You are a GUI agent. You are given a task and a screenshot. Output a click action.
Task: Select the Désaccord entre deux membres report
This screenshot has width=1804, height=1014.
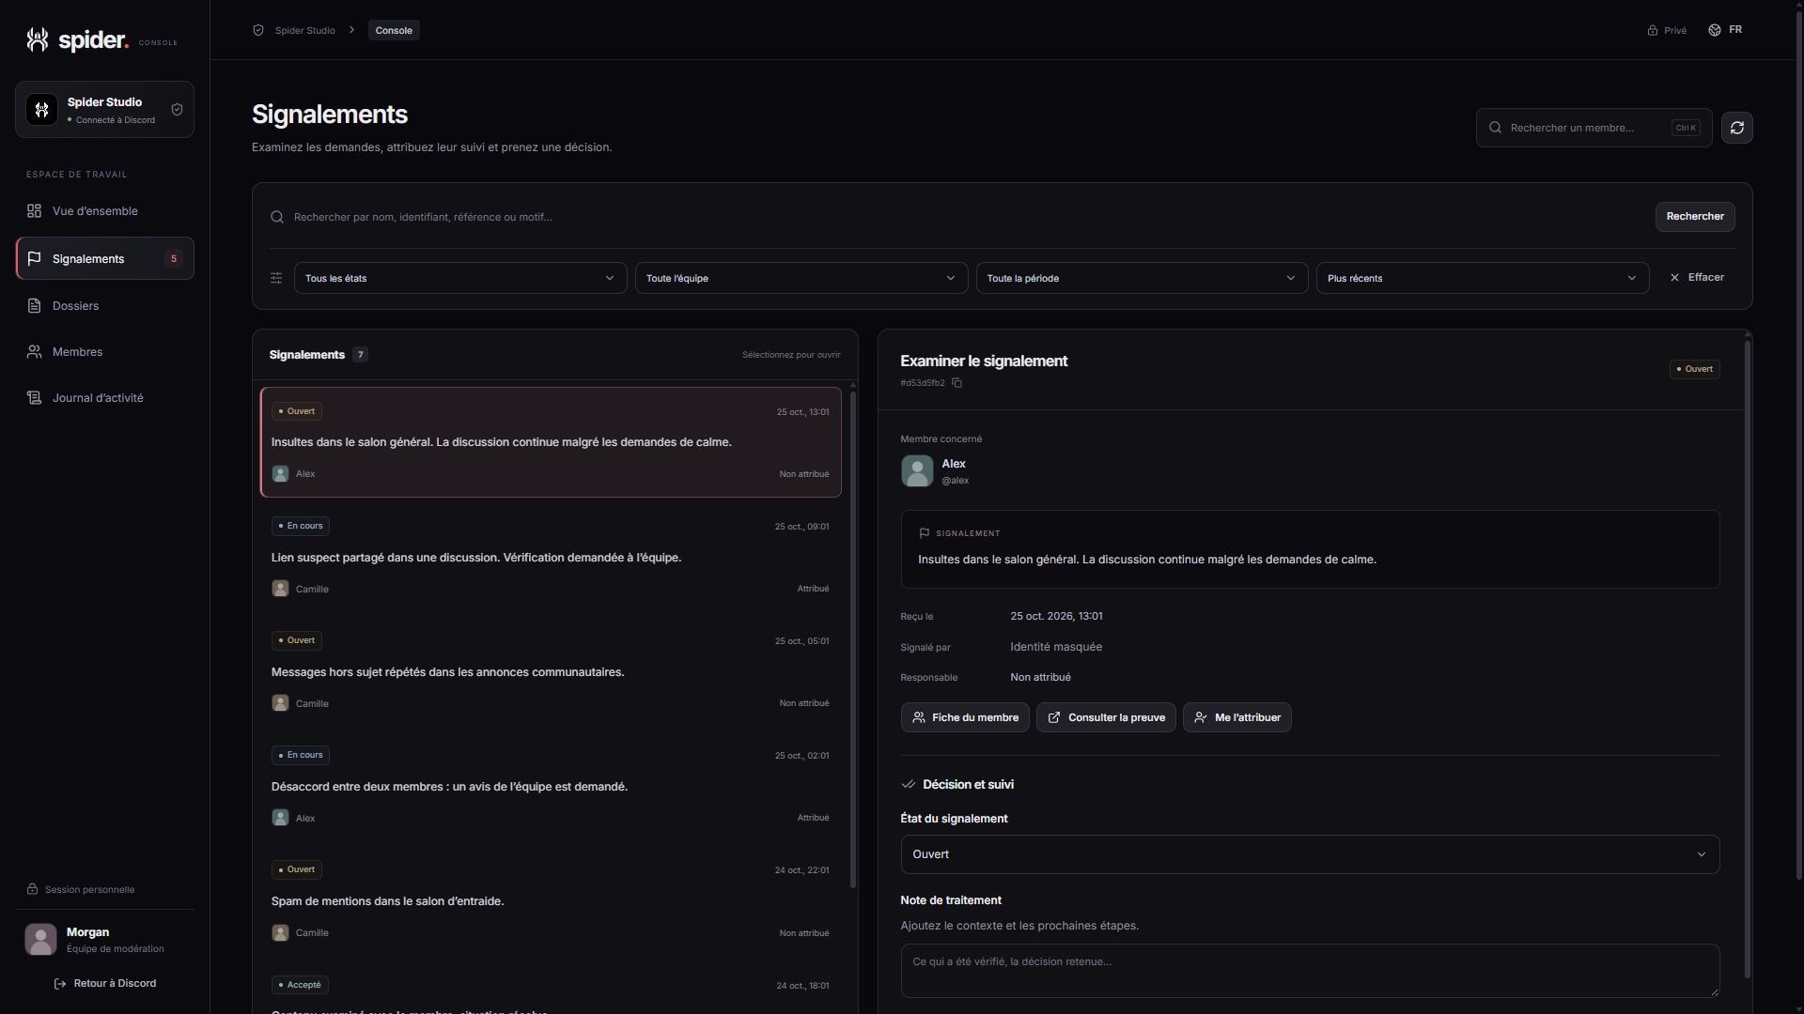point(551,787)
